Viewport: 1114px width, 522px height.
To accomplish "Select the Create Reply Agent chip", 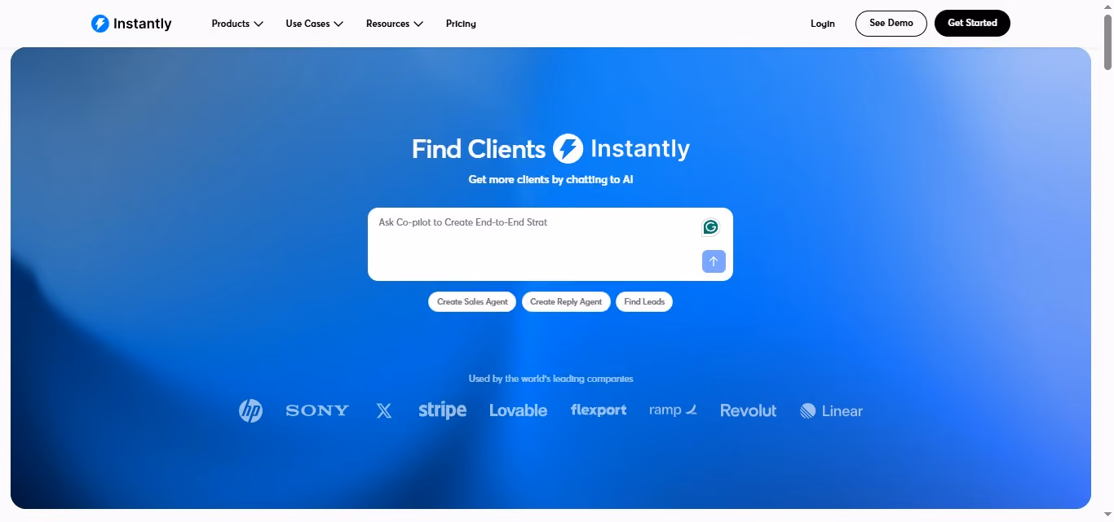I will point(566,301).
